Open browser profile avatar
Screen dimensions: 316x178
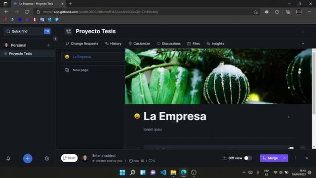tap(299, 12)
